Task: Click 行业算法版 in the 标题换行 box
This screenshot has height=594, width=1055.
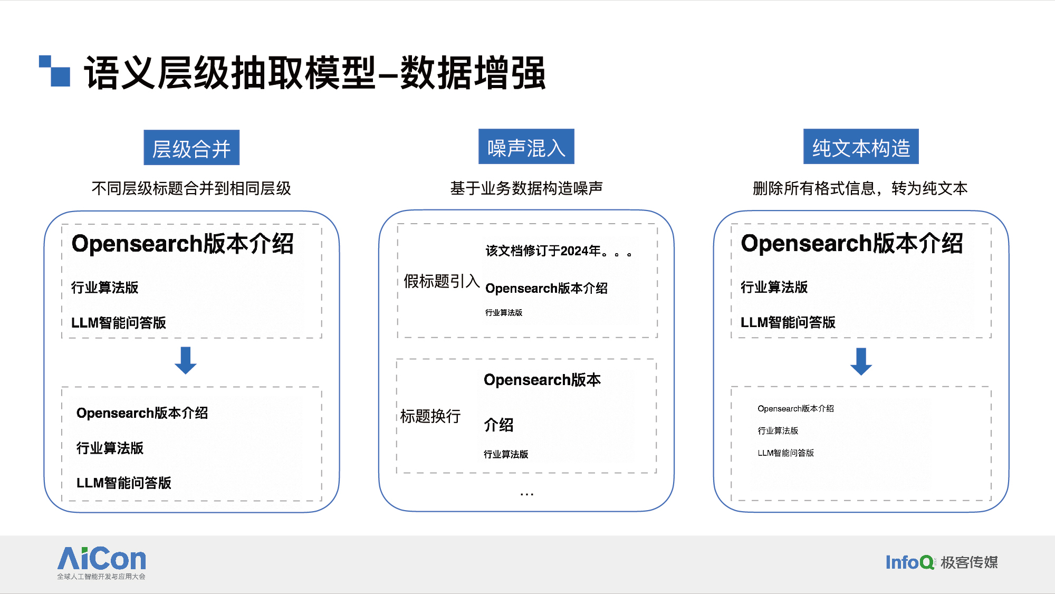Action: [x=506, y=454]
